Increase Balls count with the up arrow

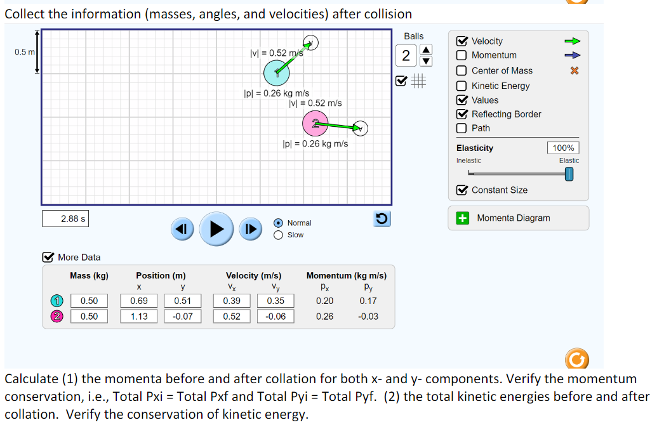pyautogui.click(x=427, y=50)
